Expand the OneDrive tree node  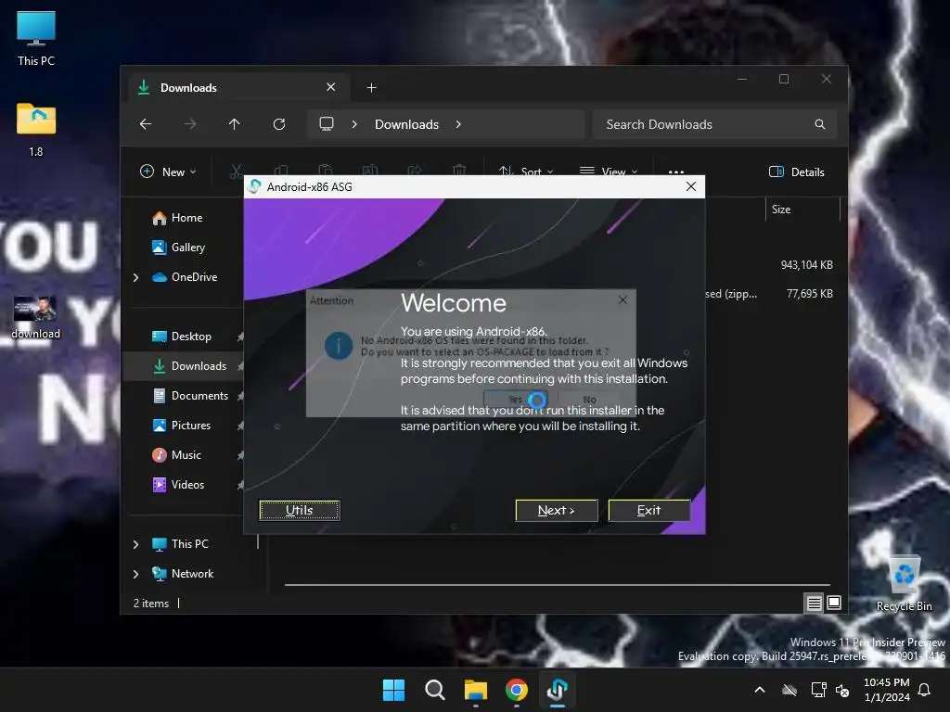coord(135,277)
